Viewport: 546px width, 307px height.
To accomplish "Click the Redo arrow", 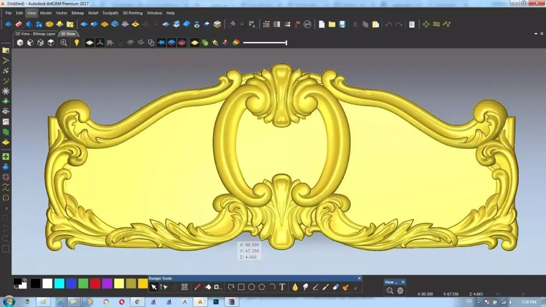I will 399,24.
